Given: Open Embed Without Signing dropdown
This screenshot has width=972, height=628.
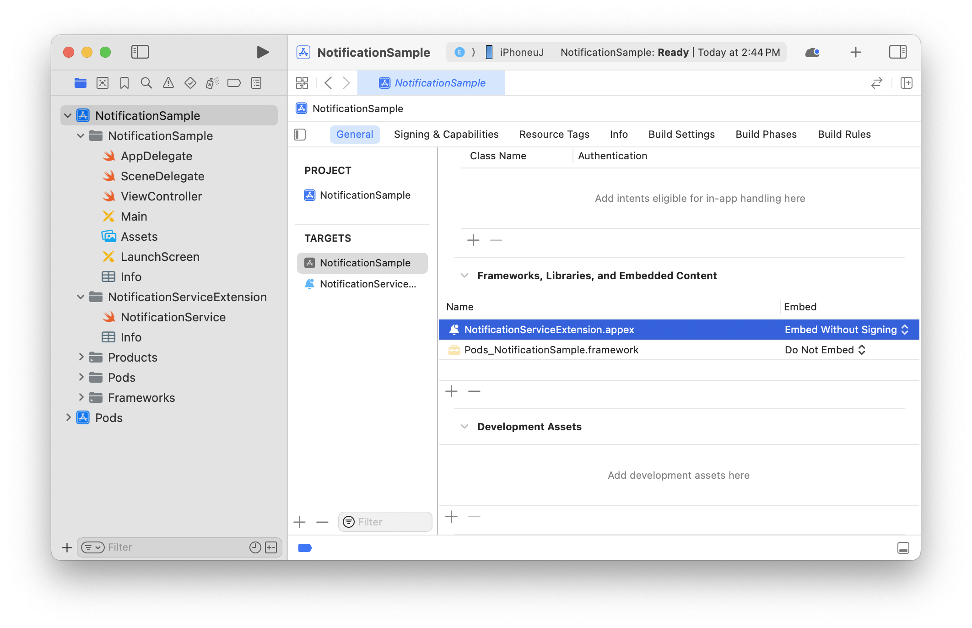Looking at the screenshot, I should coord(846,330).
